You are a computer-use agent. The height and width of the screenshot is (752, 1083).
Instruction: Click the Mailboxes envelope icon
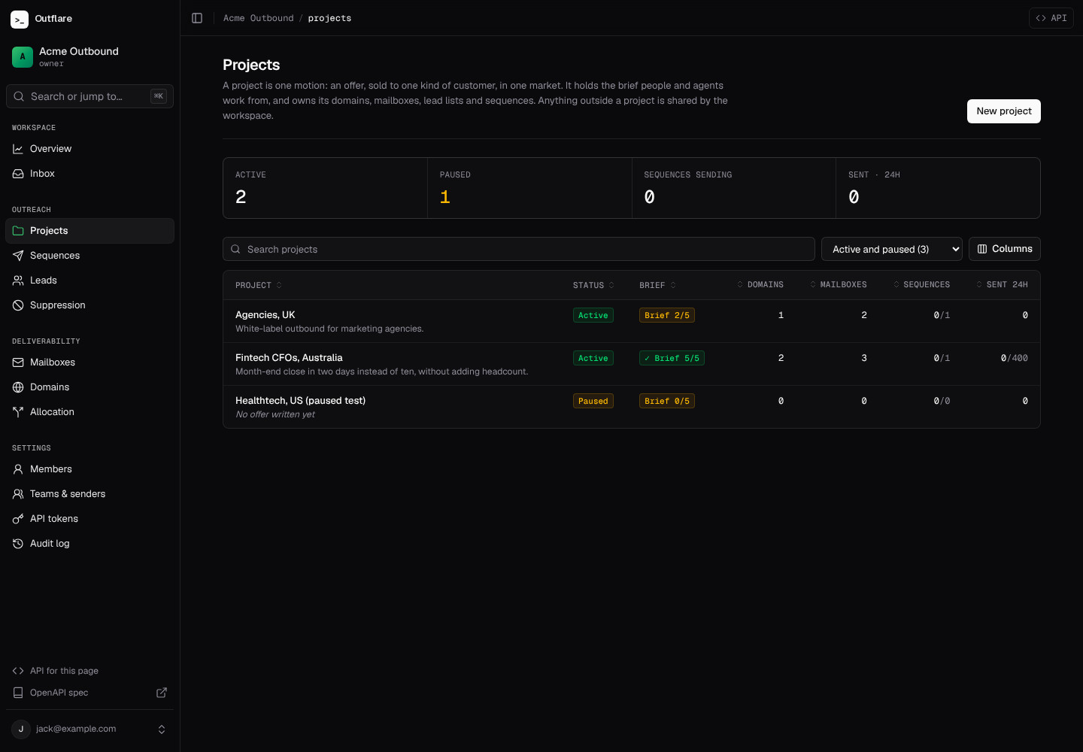(18, 362)
